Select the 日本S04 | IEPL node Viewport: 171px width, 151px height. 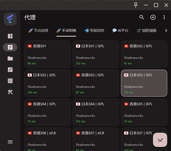96,112
